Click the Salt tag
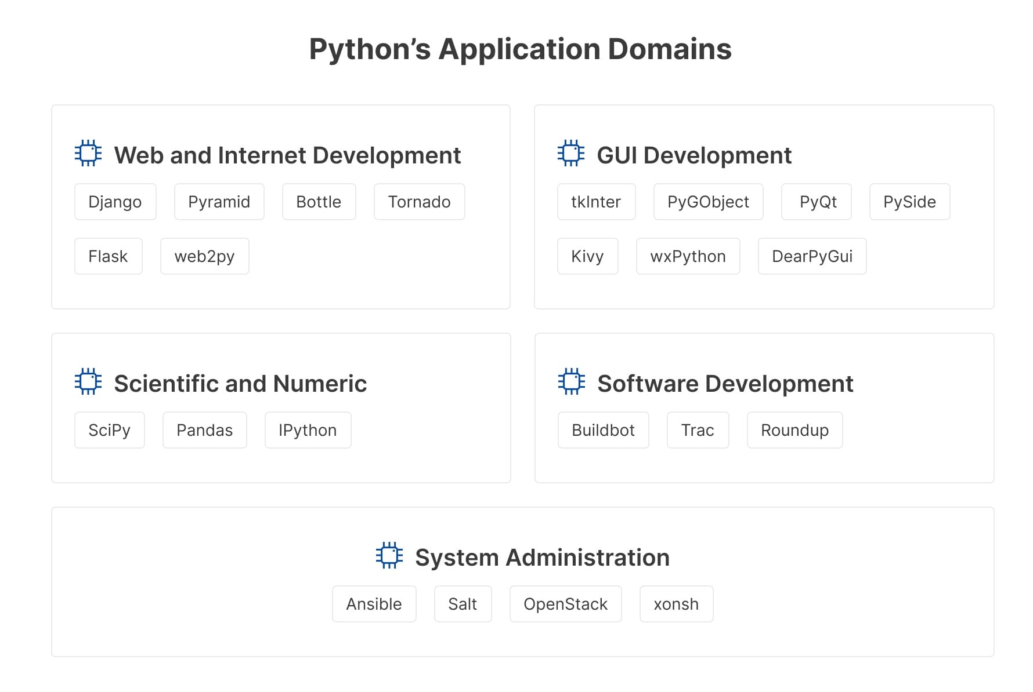Image resolution: width=1033 pixels, height=692 pixels. [463, 604]
